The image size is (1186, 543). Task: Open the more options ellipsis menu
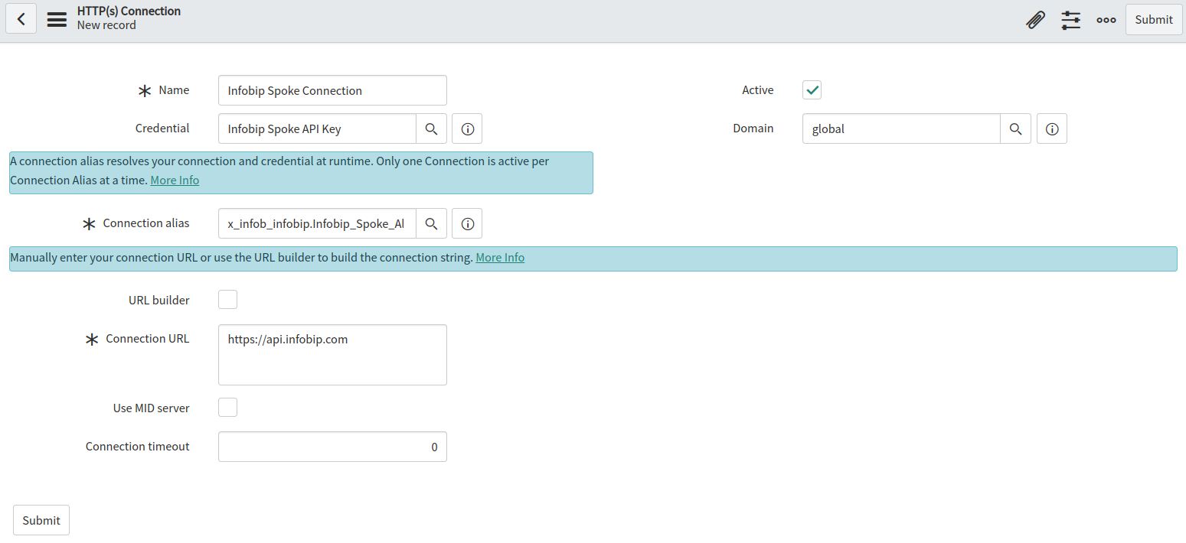1106,20
